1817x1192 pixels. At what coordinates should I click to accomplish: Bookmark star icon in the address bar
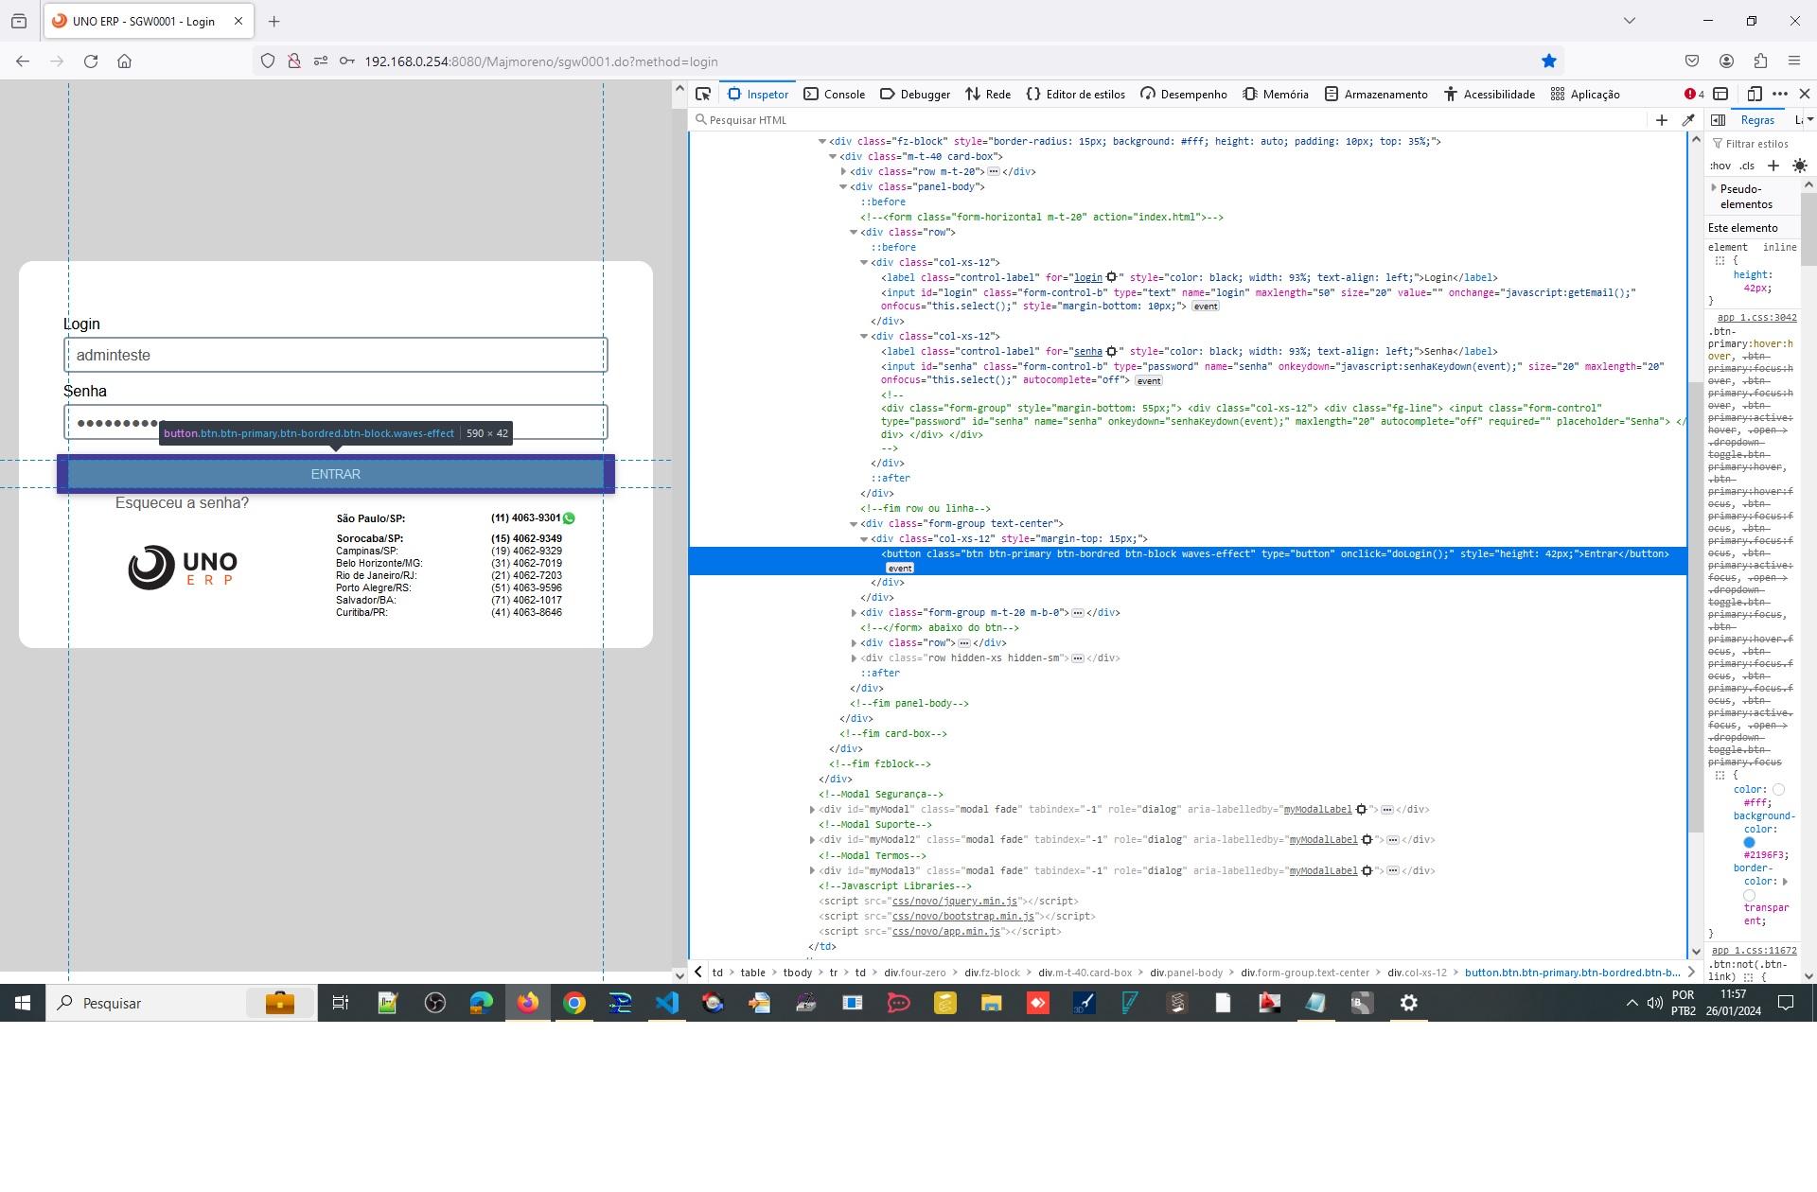1549,61
